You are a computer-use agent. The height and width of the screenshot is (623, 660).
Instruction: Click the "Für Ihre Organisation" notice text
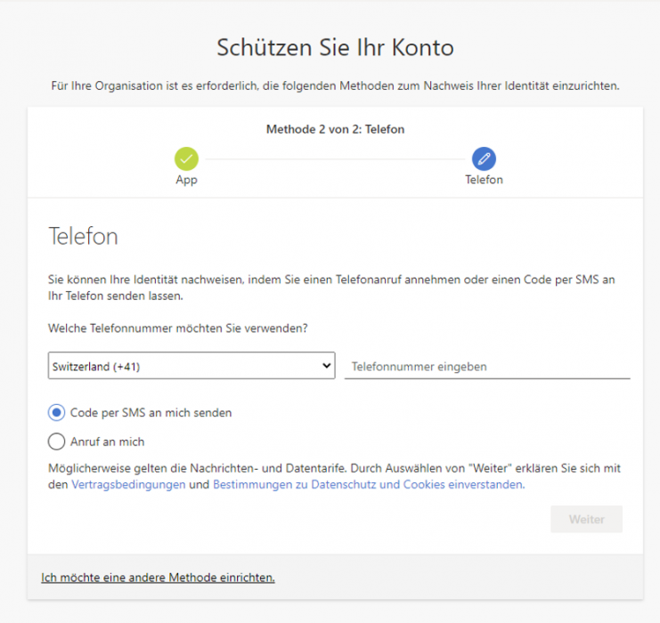[335, 86]
